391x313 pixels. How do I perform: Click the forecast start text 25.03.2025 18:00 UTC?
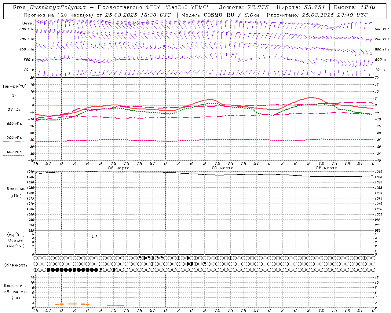(x=138, y=15)
